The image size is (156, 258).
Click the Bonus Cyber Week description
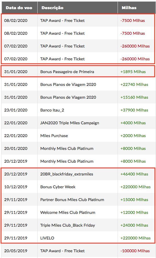pos(58,187)
